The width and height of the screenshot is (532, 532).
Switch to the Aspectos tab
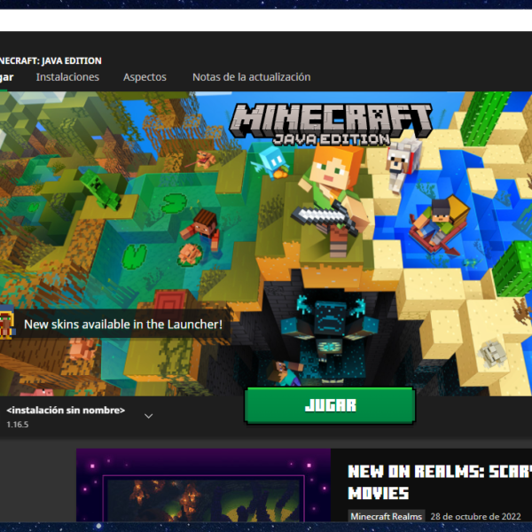[x=145, y=77]
